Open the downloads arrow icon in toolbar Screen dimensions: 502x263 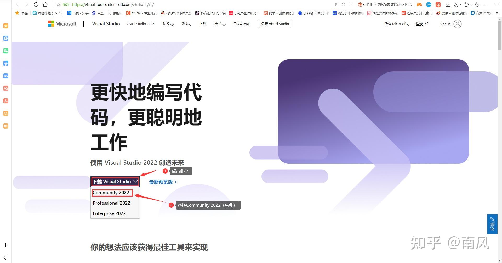pos(448,4)
